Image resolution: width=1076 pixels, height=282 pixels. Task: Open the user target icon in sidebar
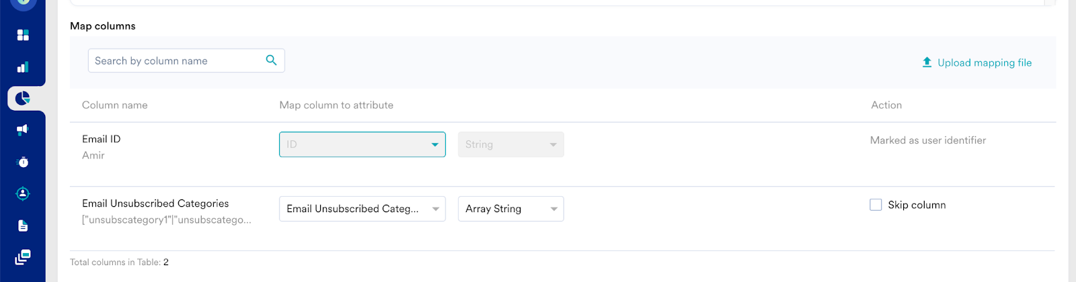(23, 193)
